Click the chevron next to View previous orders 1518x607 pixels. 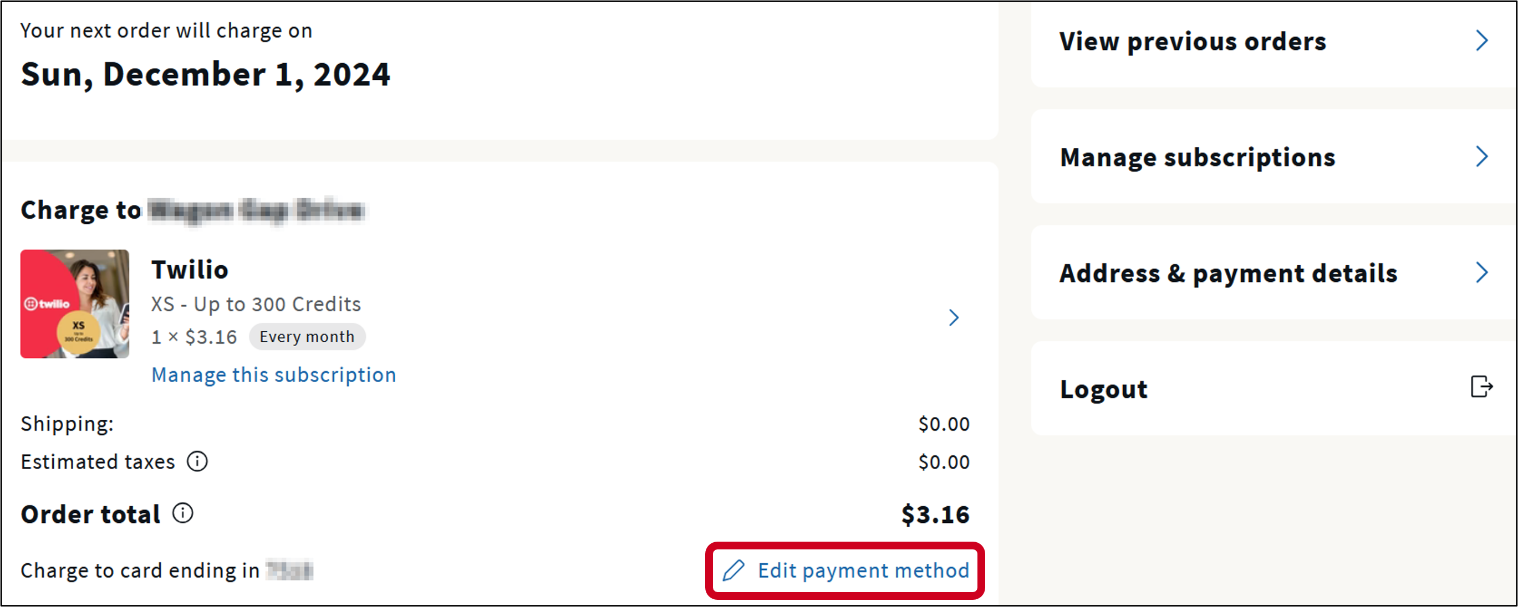1483,40
